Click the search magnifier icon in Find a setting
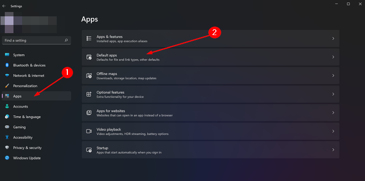 [66, 40]
